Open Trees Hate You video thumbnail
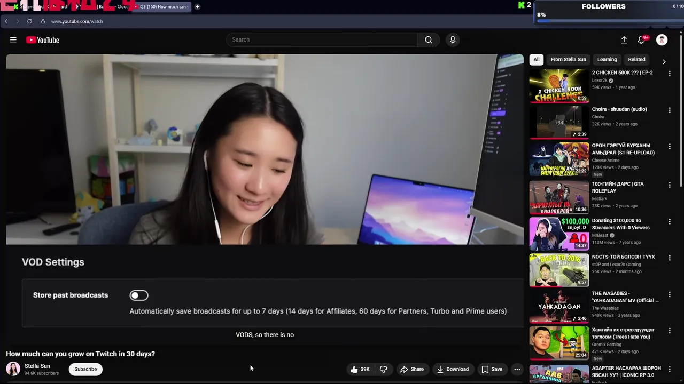Screen dimensions: 684x384 click(x=559, y=343)
